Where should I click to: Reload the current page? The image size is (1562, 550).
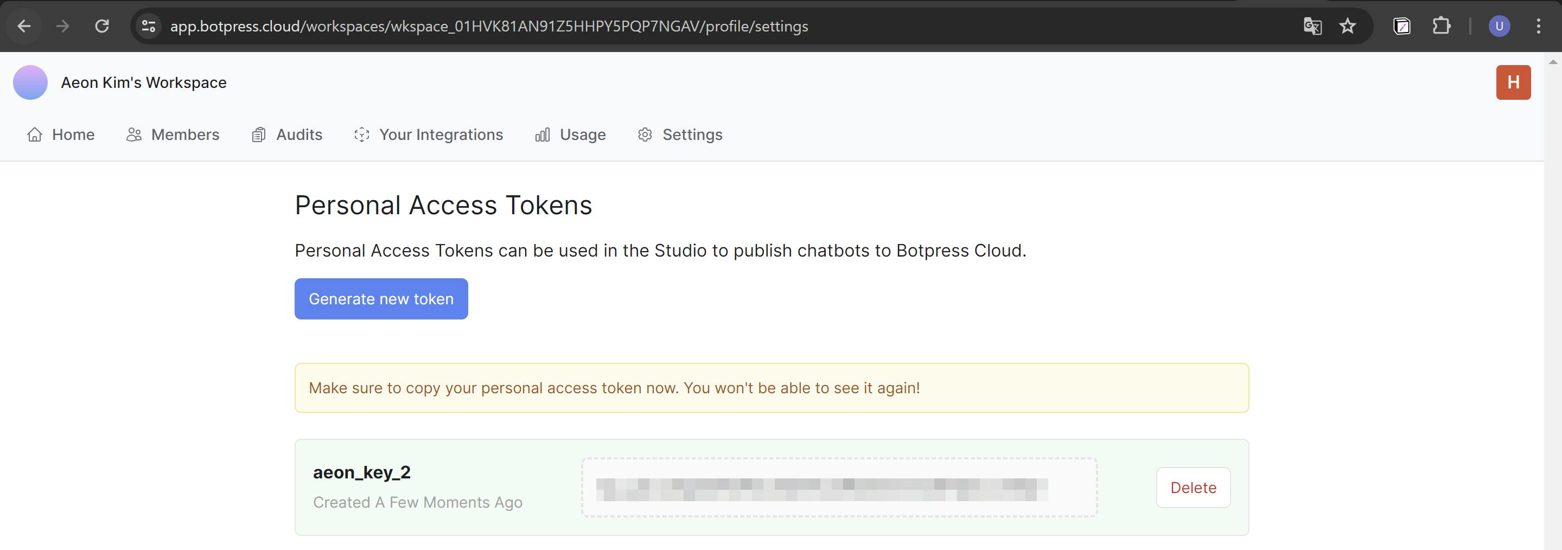[x=102, y=26]
